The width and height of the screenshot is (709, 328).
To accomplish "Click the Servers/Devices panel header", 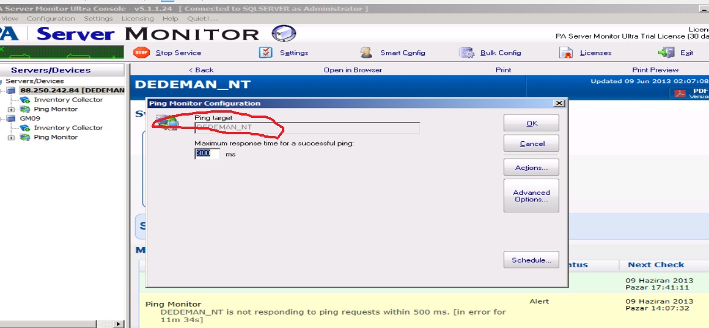I will pyautogui.click(x=61, y=70).
